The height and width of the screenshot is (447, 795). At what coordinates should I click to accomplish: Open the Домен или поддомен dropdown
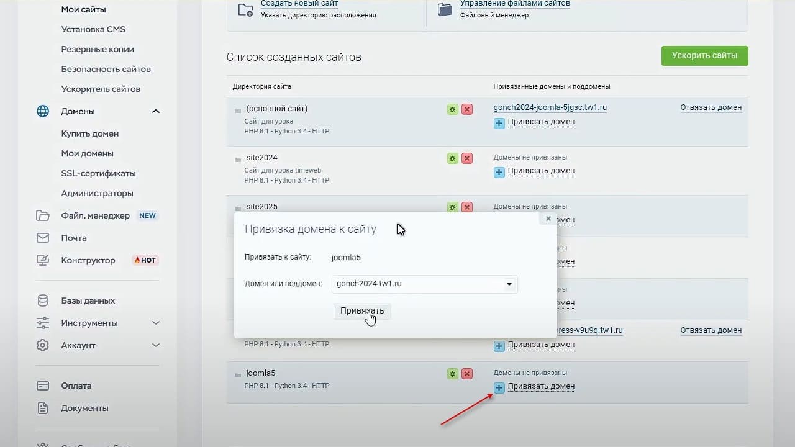(x=509, y=284)
